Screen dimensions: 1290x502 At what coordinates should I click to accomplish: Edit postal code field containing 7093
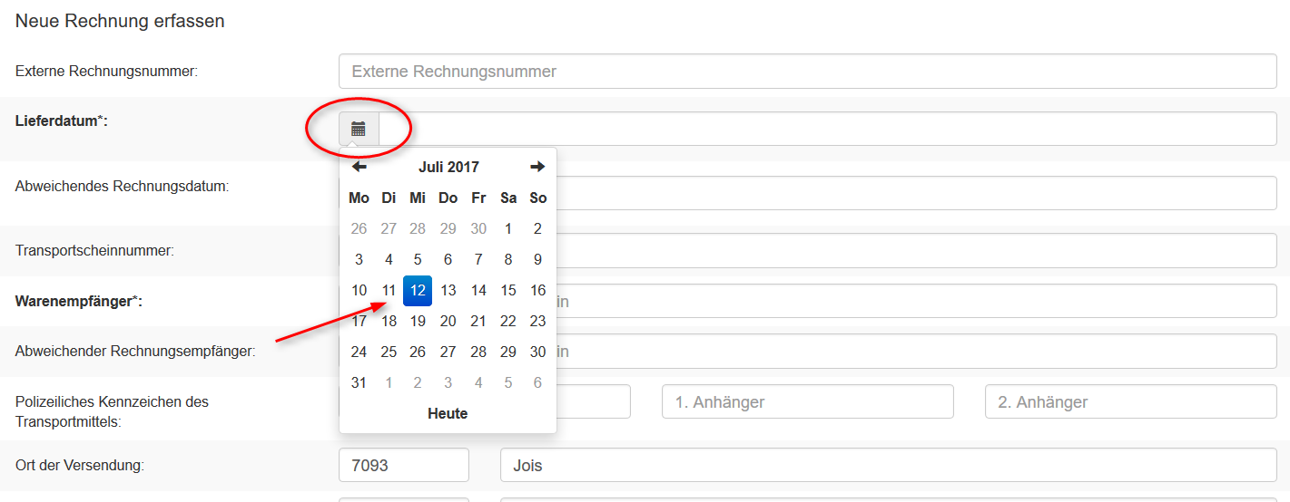403,465
